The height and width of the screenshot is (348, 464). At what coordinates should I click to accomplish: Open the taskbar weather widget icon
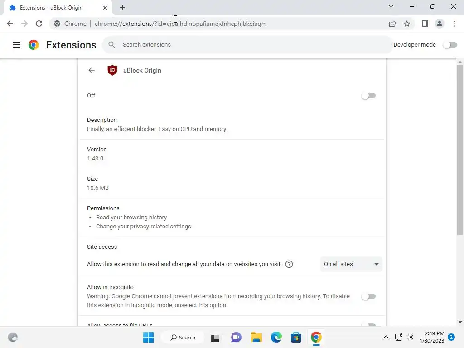coord(13,337)
